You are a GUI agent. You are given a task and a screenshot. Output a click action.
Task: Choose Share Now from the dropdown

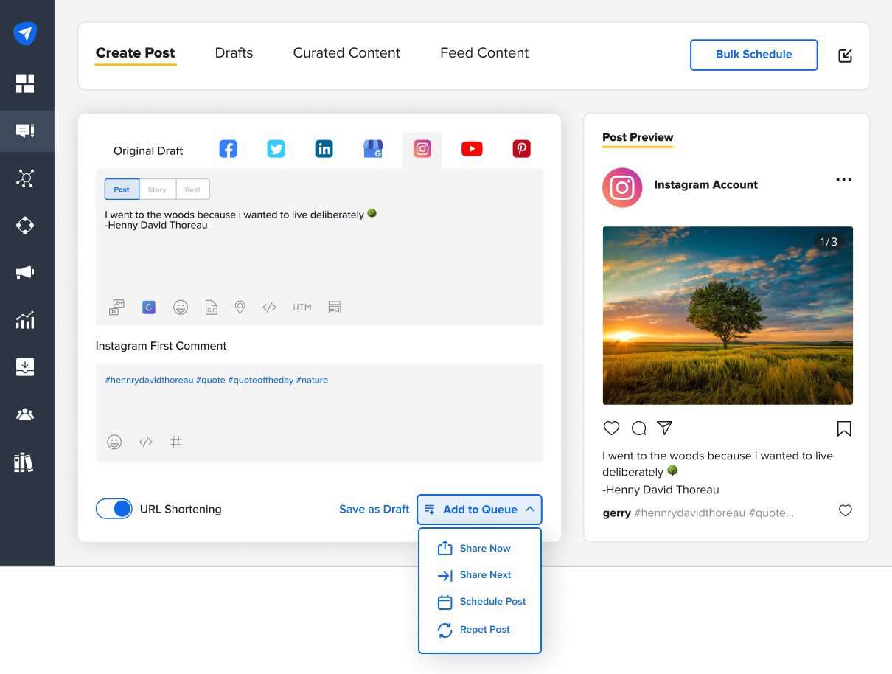click(484, 549)
